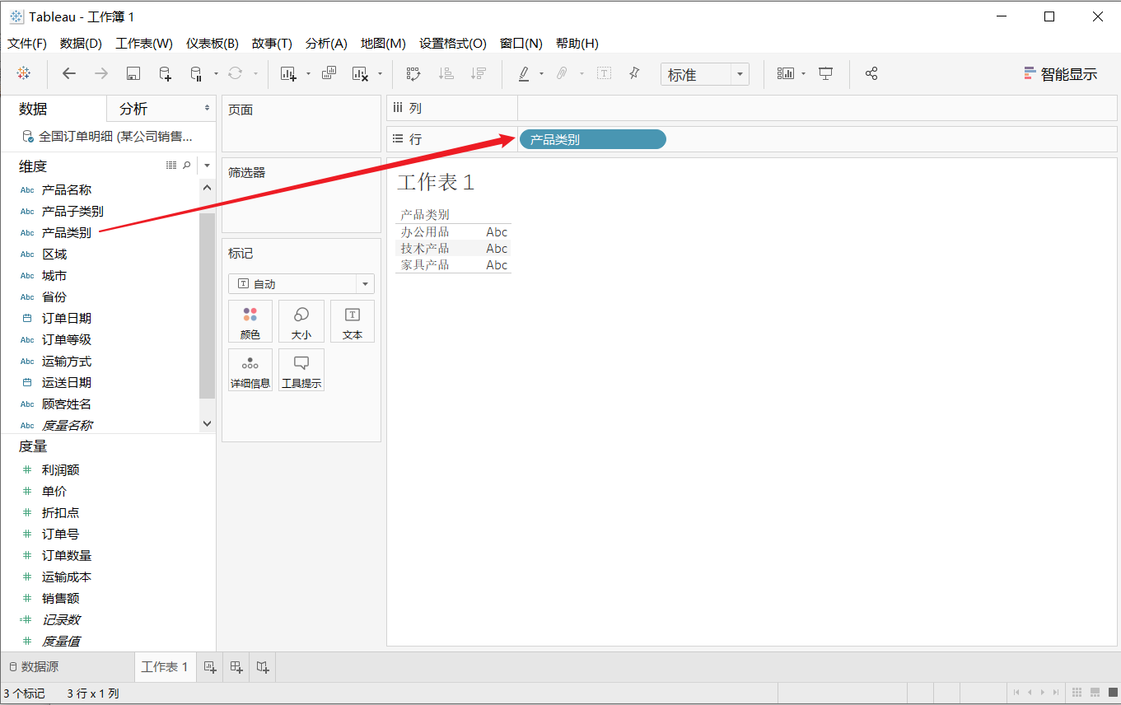Click the share workbook icon
The width and height of the screenshot is (1121, 705).
871,73
